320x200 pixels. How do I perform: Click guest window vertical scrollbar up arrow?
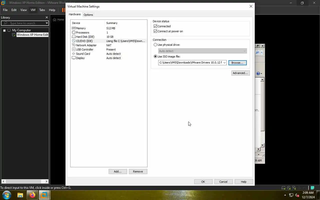pyautogui.click(x=262, y=79)
